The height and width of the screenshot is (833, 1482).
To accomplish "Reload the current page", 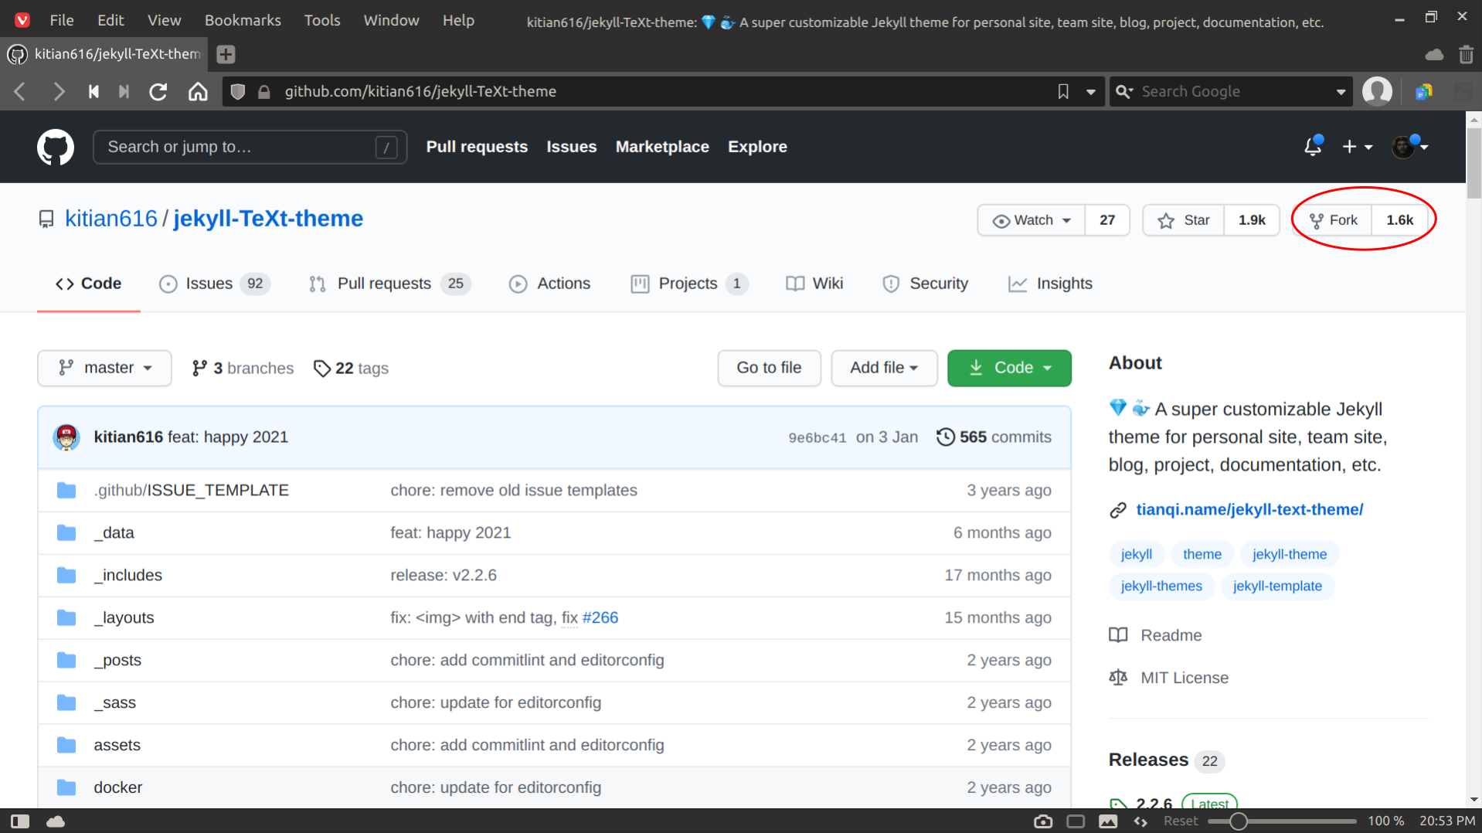I will (158, 92).
